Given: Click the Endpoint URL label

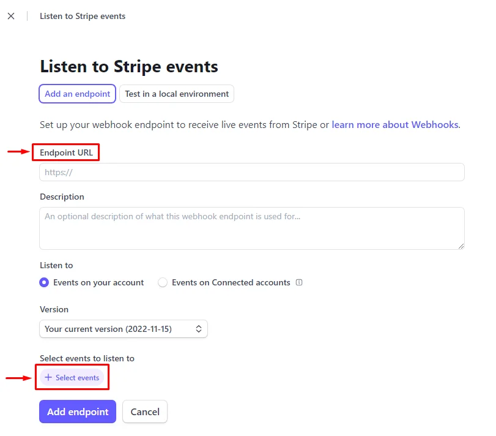Looking at the screenshot, I should pos(67,152).
